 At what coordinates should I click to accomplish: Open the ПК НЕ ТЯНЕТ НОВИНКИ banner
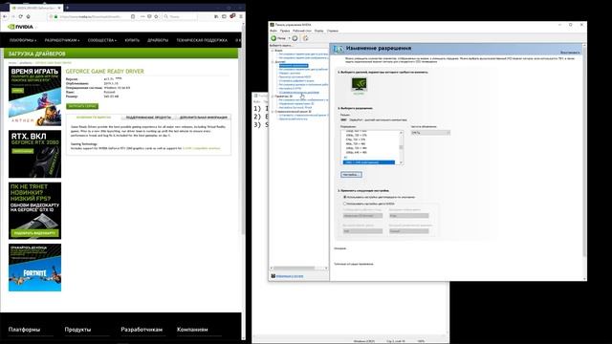click(x=34, y=210)
